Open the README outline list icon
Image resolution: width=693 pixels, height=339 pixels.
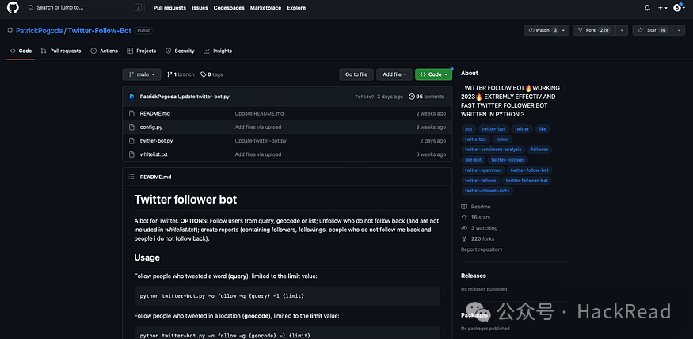pyautogui.click(x=131, y=177)
